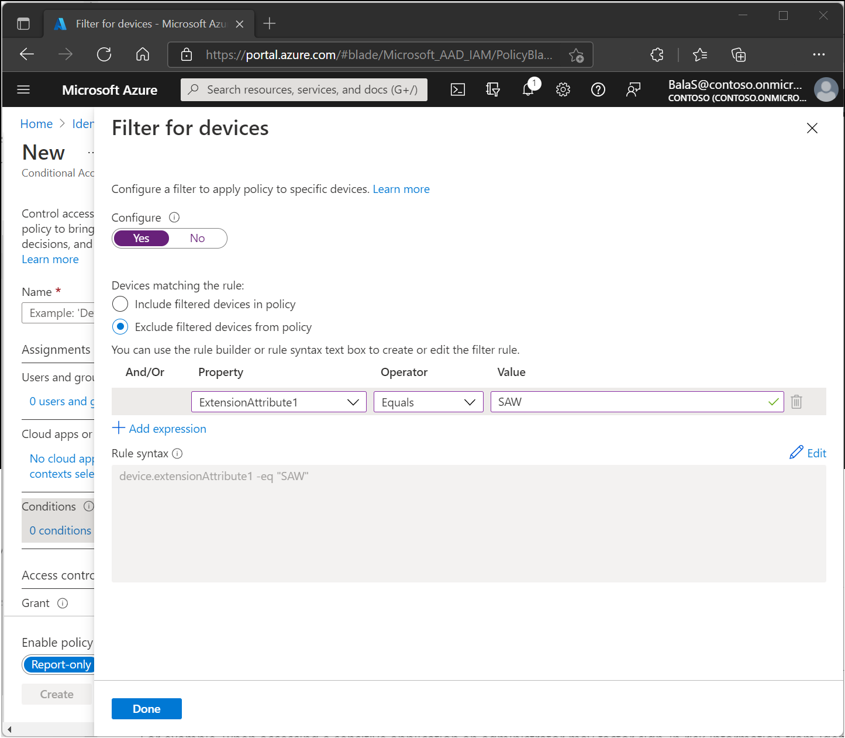Set Configure toggle to No
Image resolution: width=845 pixels, height=738 pixels.
coord(197,238)
